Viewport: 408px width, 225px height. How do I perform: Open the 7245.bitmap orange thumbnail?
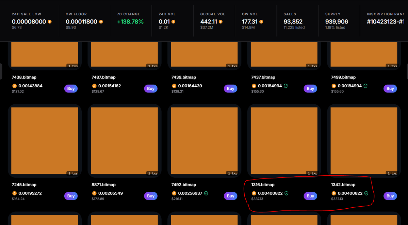45,141
